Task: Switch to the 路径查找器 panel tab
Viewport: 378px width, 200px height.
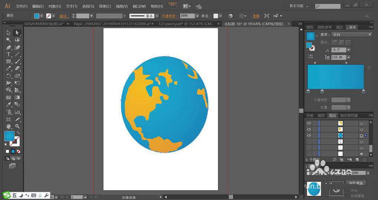Action: point(349,115)
